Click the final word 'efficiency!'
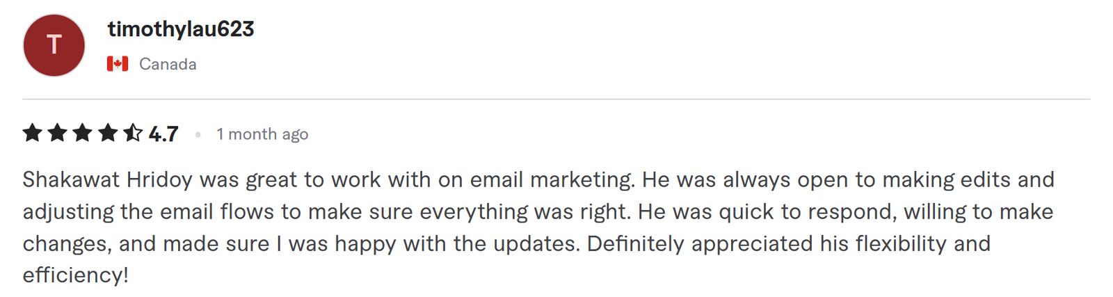The width and height of the screenshot is (1113, 297). [x=76, y=275]
